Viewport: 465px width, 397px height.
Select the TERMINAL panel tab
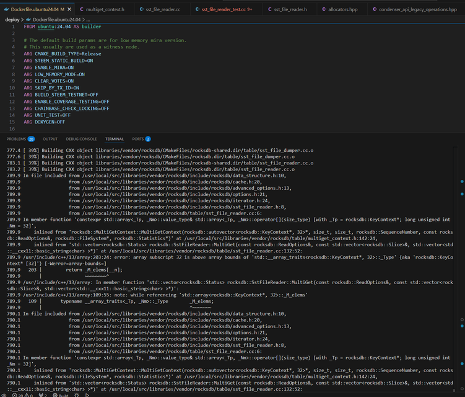pyautogui.click(x=115, y=139)
